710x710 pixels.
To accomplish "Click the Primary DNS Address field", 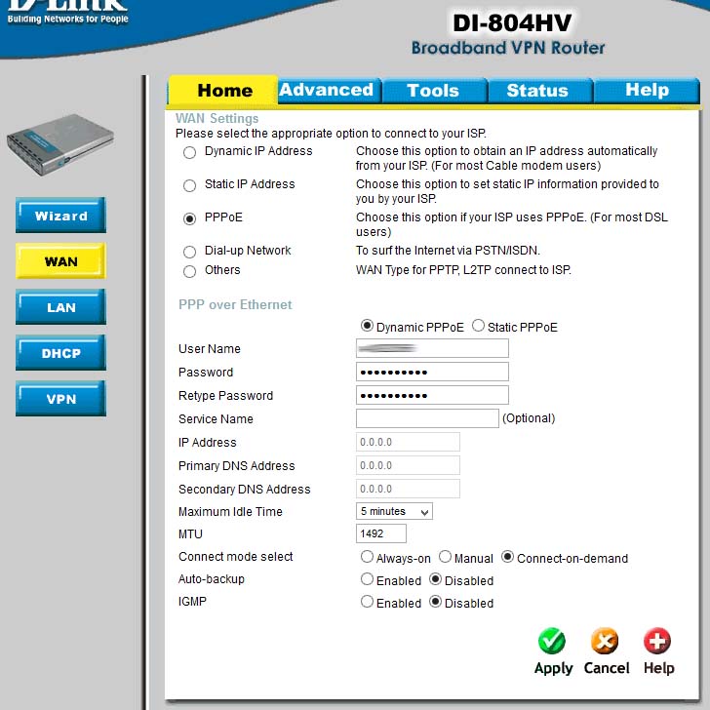I will coord(408,465).
